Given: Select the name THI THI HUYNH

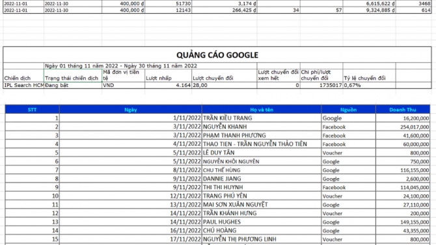Looking at the screenshot, I should click(262, 187).
